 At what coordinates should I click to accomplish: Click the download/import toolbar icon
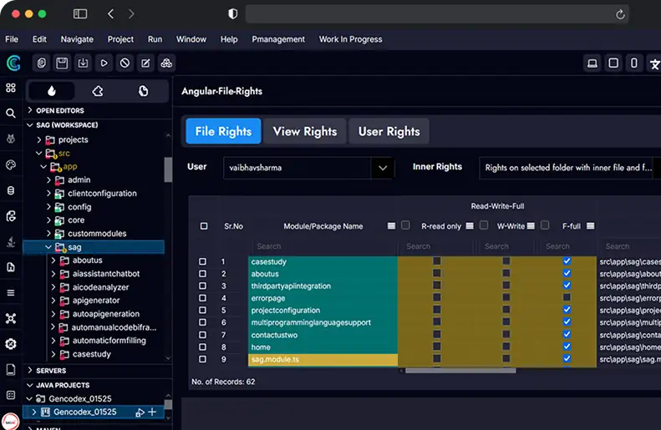tap(83, 63)
